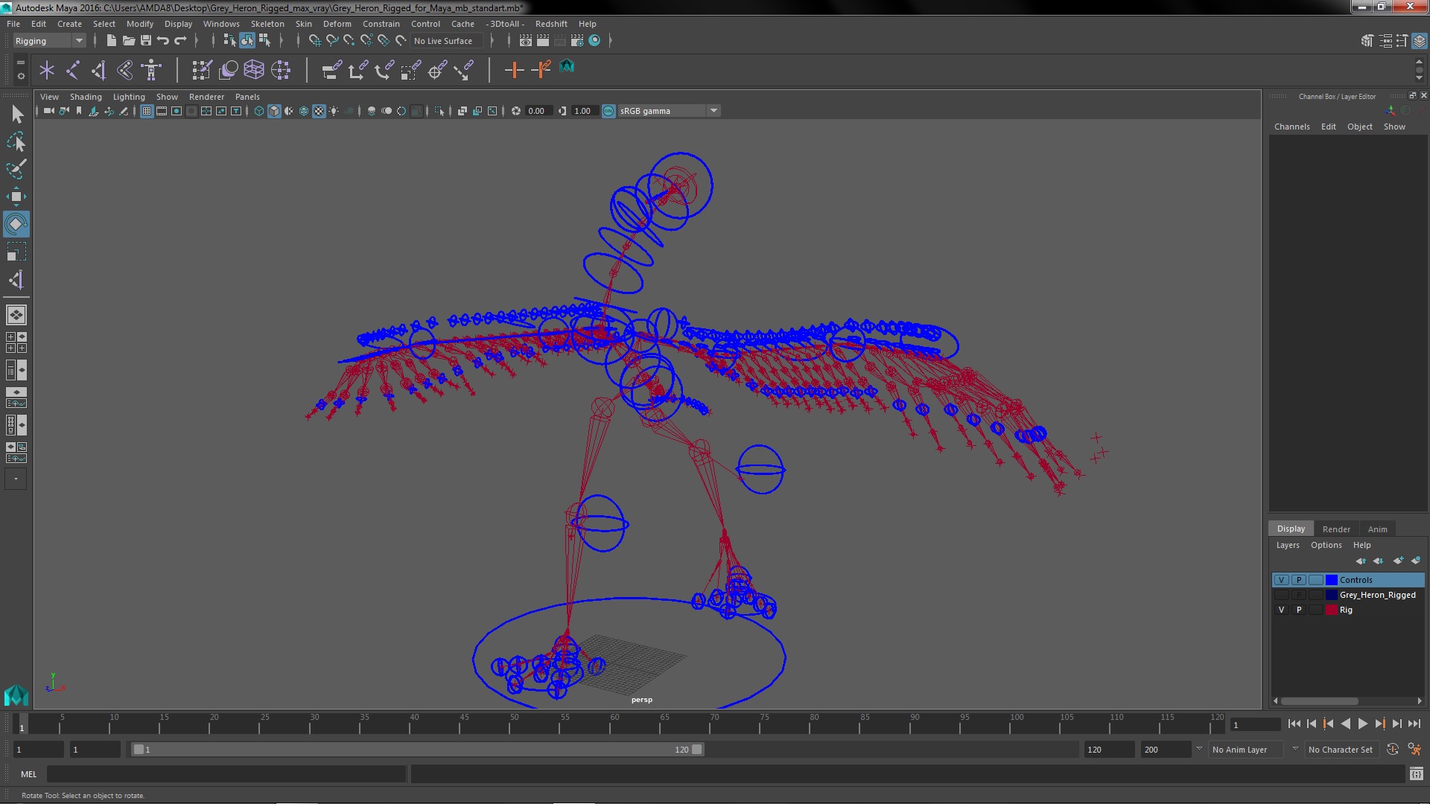Click the Channels menu in Channel Box

coord(1291,127)
